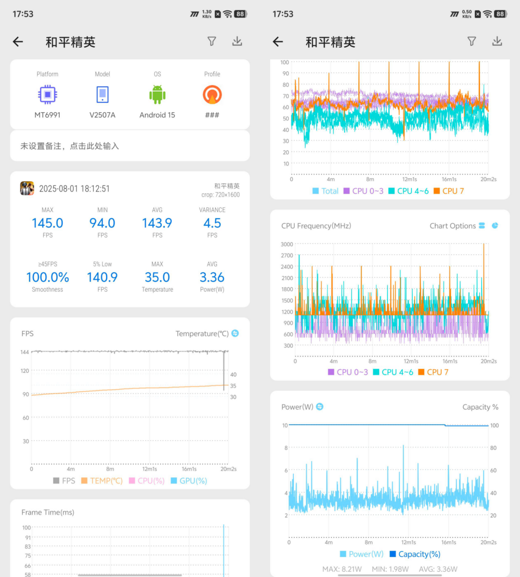Tap the download icon on the left screen
Image resolution: width=520 pixels, height=577 pixels.
(x=237, y=41)
